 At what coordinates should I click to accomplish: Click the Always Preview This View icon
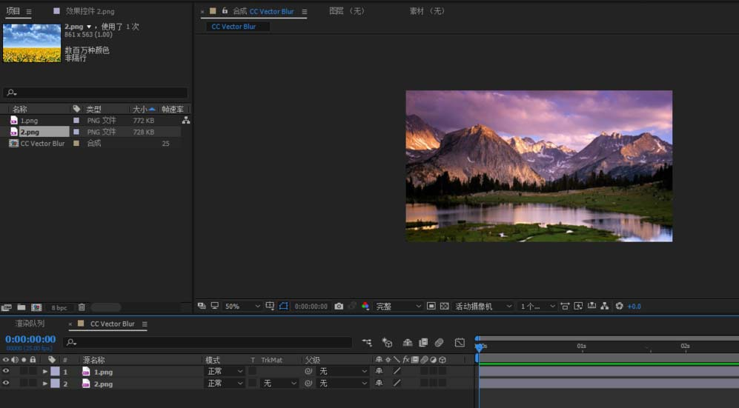202,306
